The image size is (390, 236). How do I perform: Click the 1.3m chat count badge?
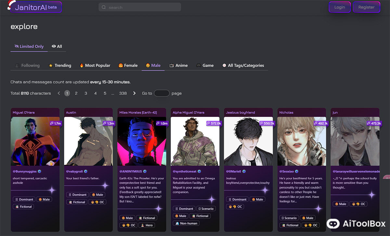click(109, 123)
